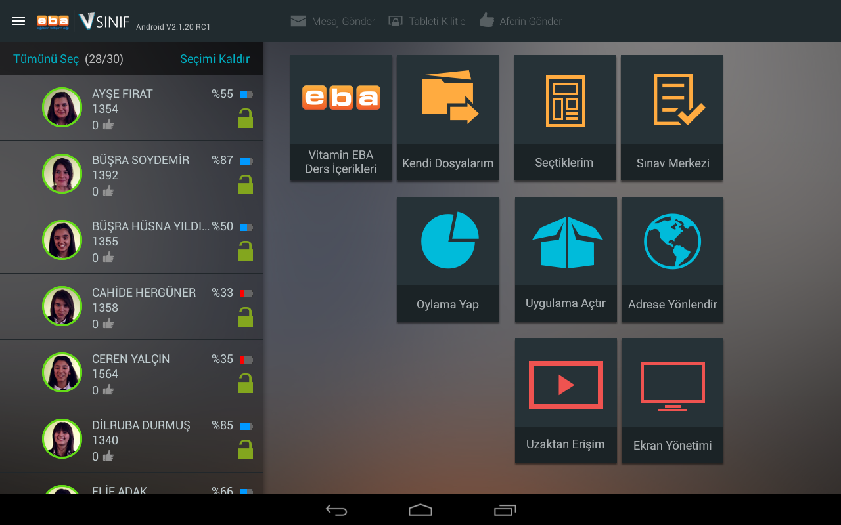841x525 pixels.
Task: Click Ayşe Fırat's battery indicator
Action: pyautogui.click(x=246, y=94)
